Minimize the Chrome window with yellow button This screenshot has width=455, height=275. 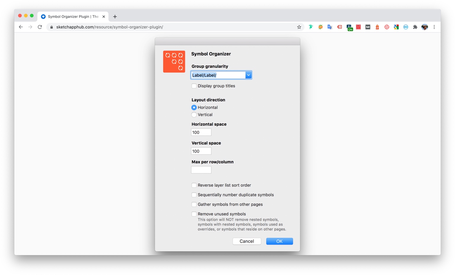pos(26,16)
